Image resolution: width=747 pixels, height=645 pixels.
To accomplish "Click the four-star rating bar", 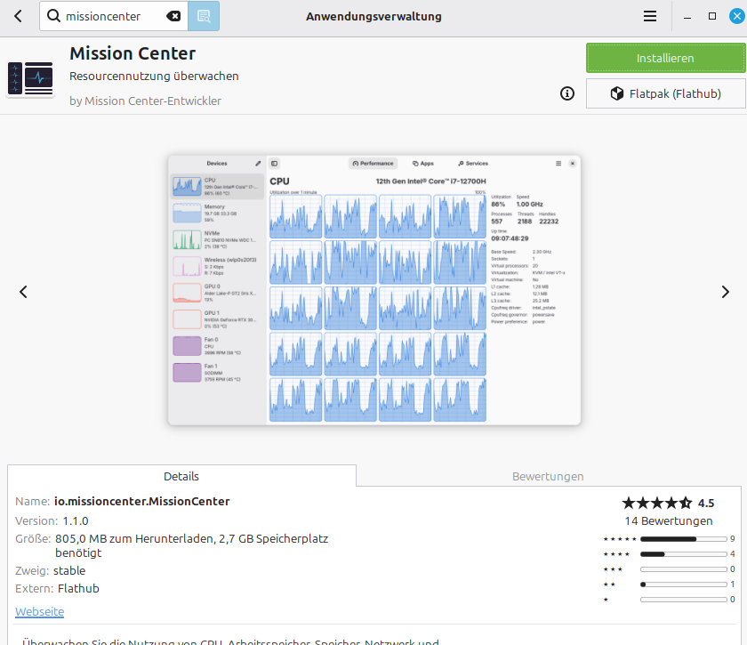I will (683, 554).
